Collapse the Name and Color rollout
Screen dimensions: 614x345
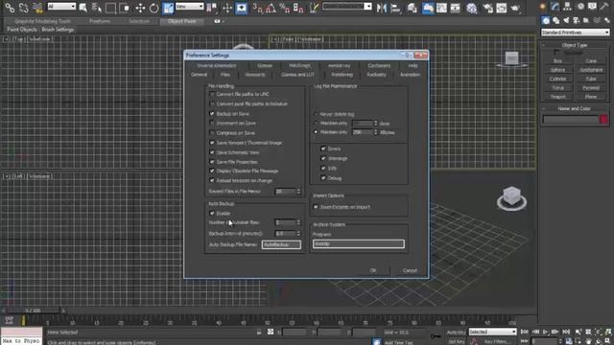click(x=574, y=108)
